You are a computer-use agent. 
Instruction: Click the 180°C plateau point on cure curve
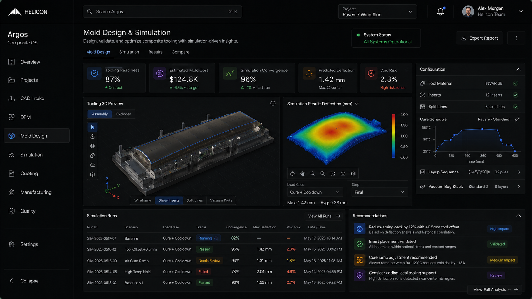pos(482,129)
